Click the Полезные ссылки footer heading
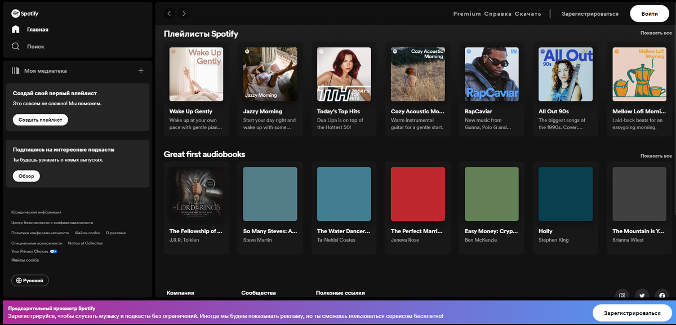Image resolution: width=676 pixels, height=325 pixels. point(340,293)
